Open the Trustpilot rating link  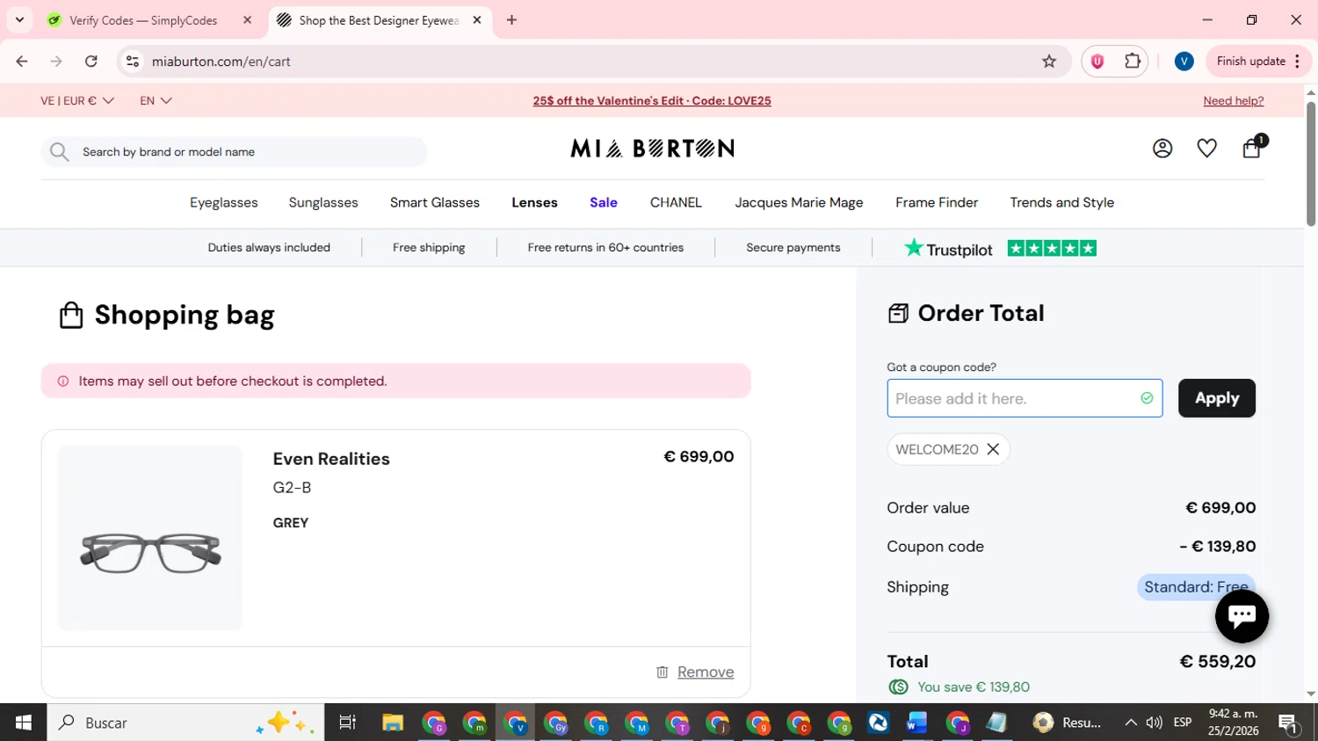coord(1000,249)
